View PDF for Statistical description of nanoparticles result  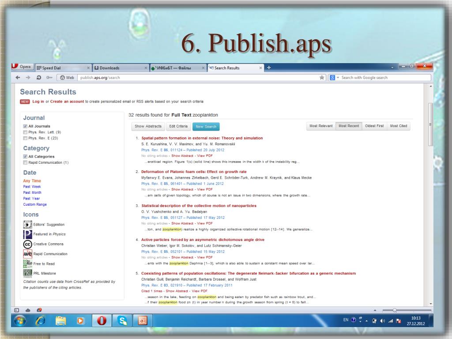pos(205,223)
